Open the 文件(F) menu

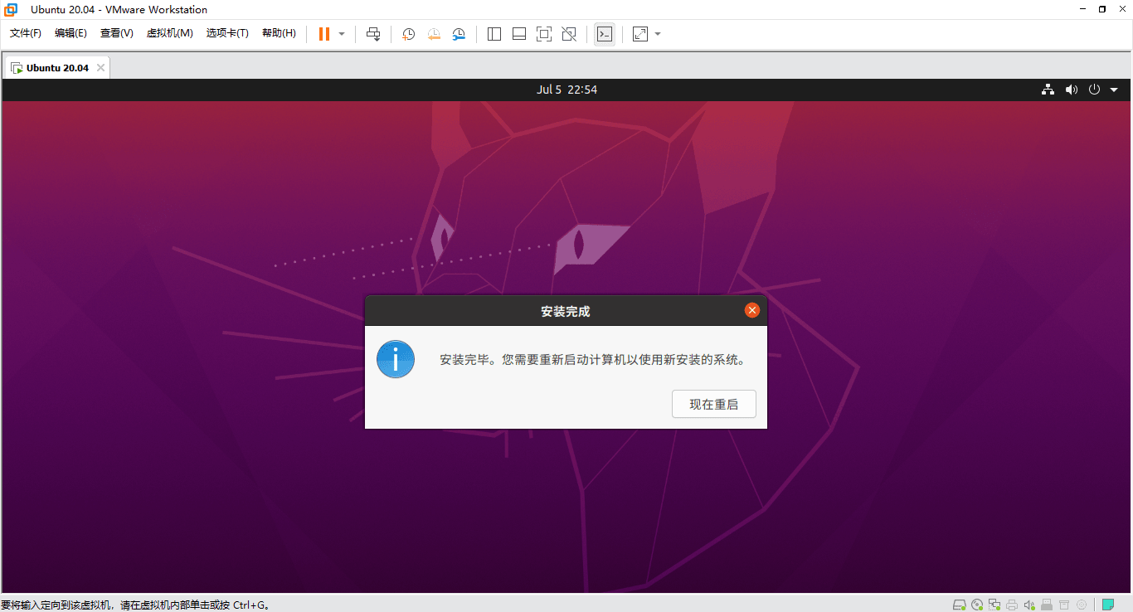click(26, 33)
